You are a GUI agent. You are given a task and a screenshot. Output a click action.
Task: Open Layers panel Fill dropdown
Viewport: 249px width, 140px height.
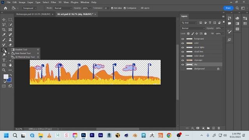(223, 34)
